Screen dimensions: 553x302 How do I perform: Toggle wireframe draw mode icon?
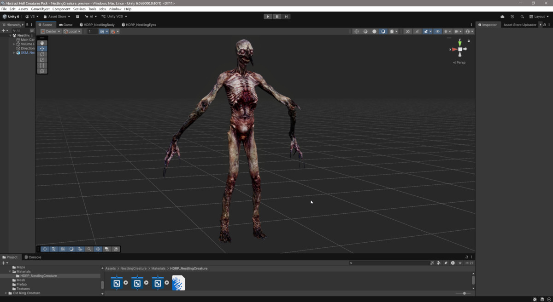coord(356,31)
